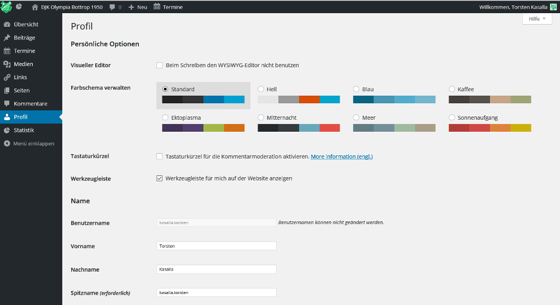The width and height of the screenshot is (560, 305).
Task: Uncheck the Werkzeugleiste anzeigen checkbox
Action: 160,178
